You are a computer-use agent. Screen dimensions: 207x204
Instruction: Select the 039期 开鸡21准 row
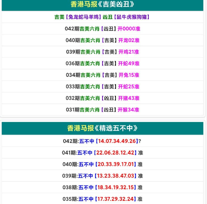102,52
